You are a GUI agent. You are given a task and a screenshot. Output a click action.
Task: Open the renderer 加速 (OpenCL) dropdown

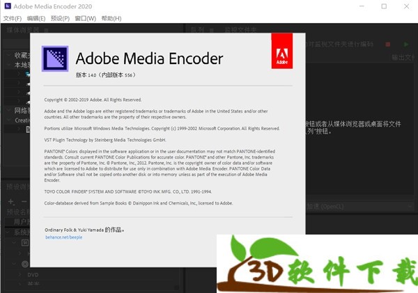359,207
